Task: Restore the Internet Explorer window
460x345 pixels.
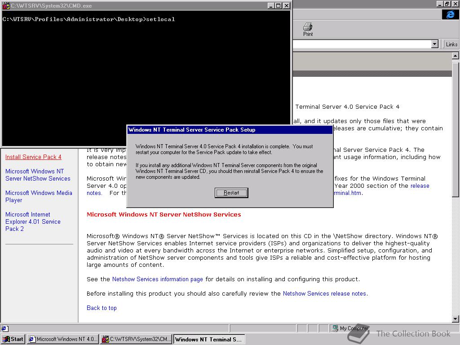Action: (x=447, y=4)
